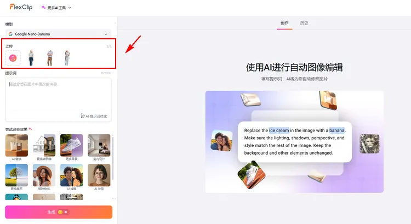Switch to the 历史 tab

coord(304,23)
